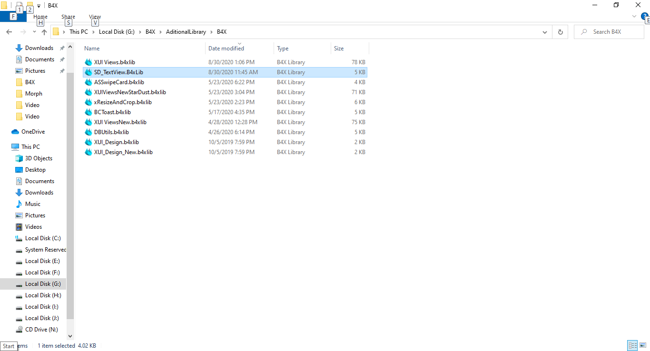Select the XUI_Design.b4xlib file name
Screen dimensions: 650x351
117,142
